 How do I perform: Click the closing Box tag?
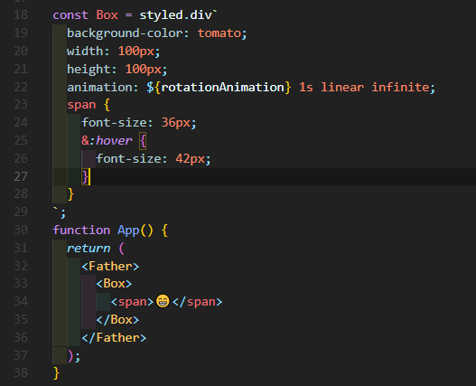(x=117, y=320)
